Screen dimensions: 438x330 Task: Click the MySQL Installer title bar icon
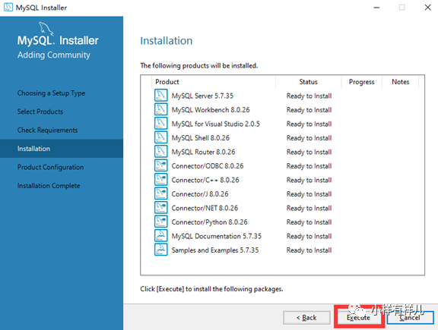8,8
